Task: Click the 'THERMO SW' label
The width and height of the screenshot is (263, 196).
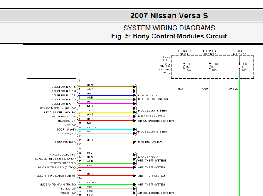Action: pyautogui.click(x=67, y=189)
